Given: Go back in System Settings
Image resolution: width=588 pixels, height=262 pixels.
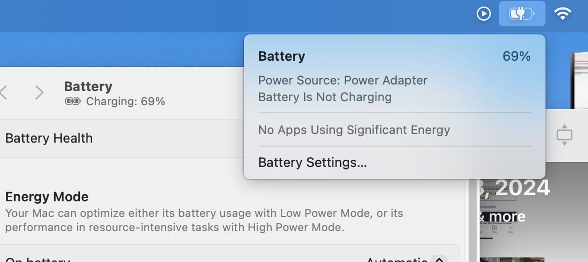Looking at the screenshot, I should point(4,93).
